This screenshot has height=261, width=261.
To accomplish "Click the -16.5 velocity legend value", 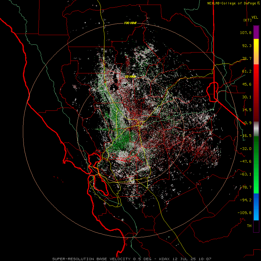I will tap(246, 136).
